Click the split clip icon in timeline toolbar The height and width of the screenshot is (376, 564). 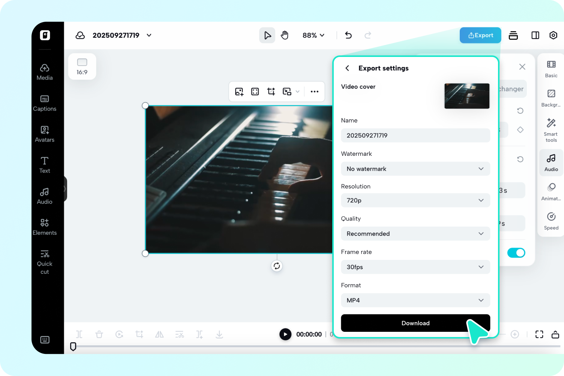tap(79, 334)
